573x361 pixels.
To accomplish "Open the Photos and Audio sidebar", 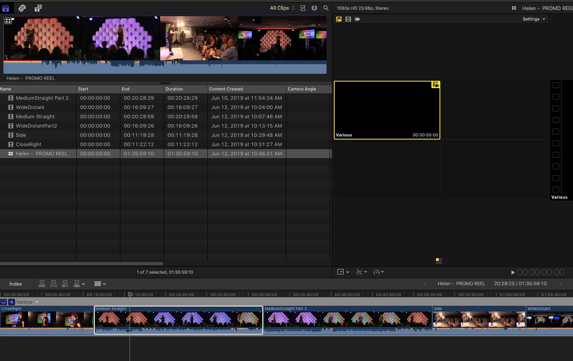I will click(x=22, y=8).
